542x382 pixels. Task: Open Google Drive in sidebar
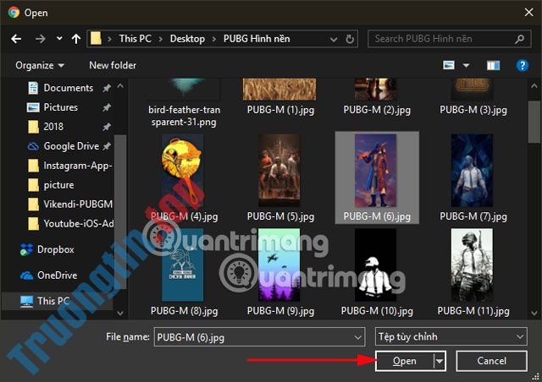(x=71, y=146)
